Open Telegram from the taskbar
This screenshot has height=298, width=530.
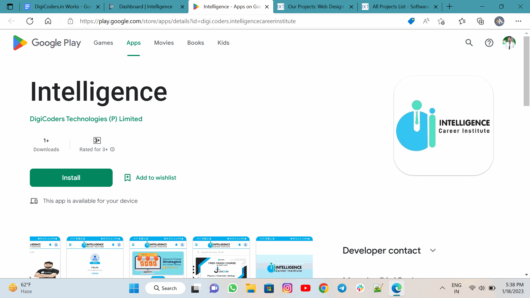pyautogui.click(x=342, y=288)
